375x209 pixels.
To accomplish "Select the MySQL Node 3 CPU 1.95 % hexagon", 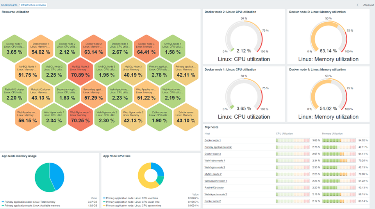I will (107, 71).
